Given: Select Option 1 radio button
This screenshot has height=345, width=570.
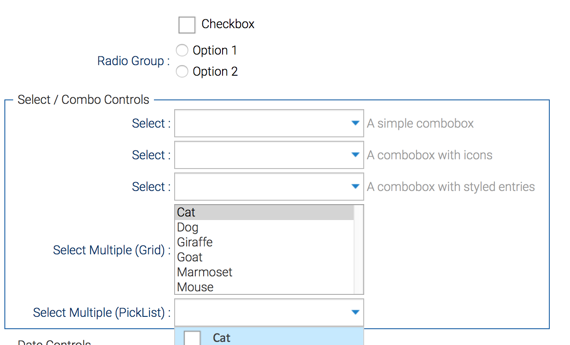Looking at the screenshot, I should pyautogui.click(x=182, y=51).
